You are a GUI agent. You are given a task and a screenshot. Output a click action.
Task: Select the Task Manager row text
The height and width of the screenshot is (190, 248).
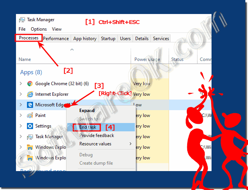point(49,137)
